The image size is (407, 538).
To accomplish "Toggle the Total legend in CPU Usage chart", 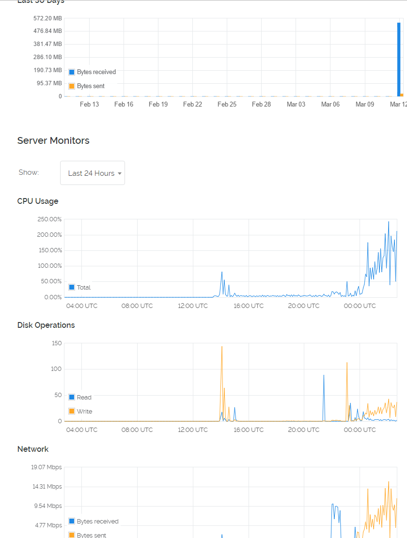I will pos(79,288).
